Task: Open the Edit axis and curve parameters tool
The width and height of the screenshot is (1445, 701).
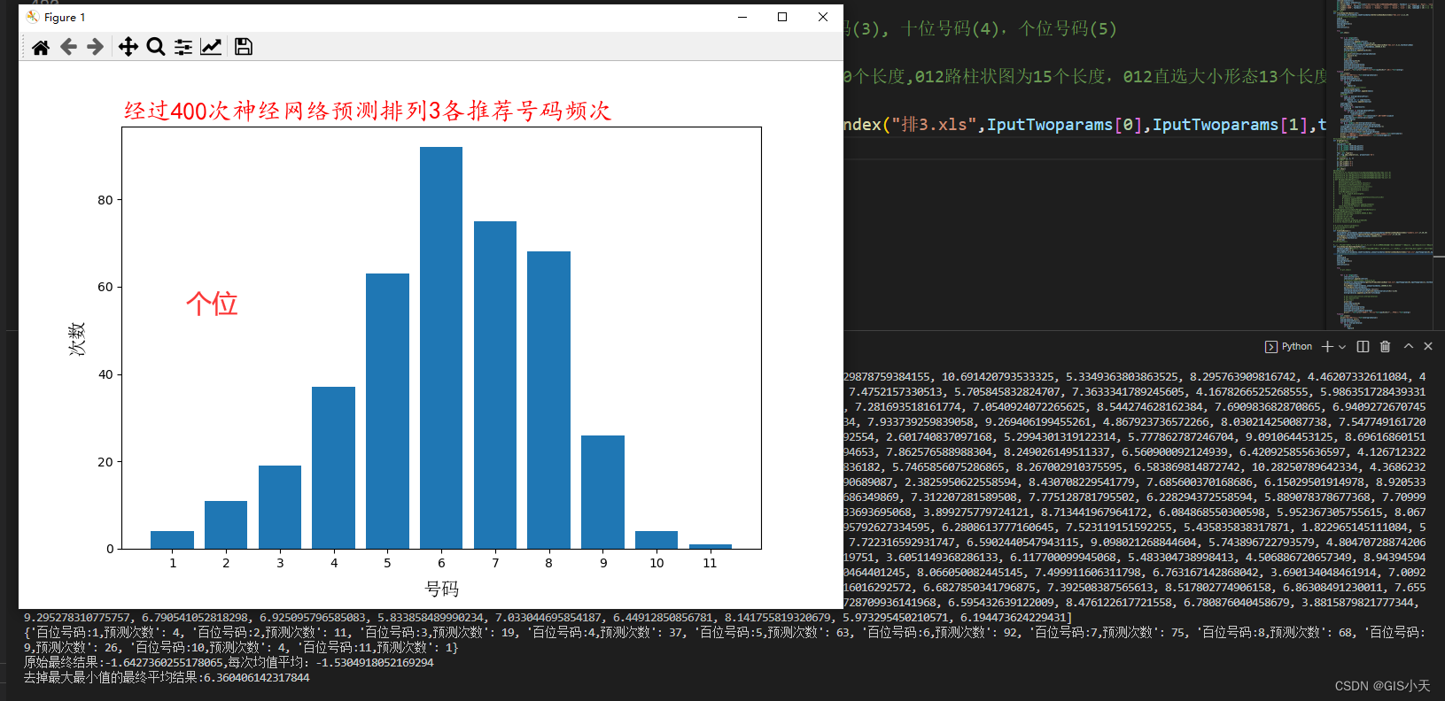Action: (211, 47)
